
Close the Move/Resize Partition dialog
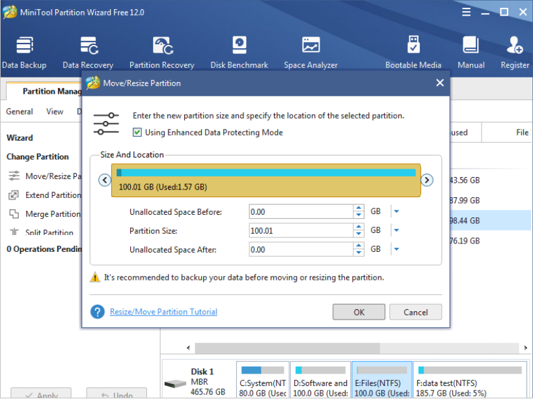[440, 83]
